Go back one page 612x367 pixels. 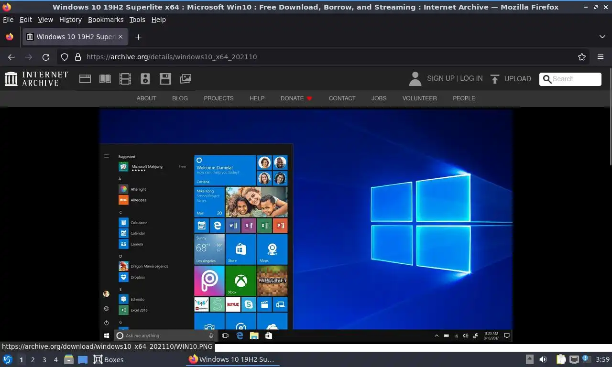pos(11,57)
